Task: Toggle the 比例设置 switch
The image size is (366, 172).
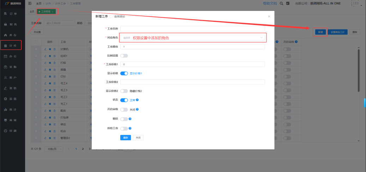Action: tap(124, 56)
